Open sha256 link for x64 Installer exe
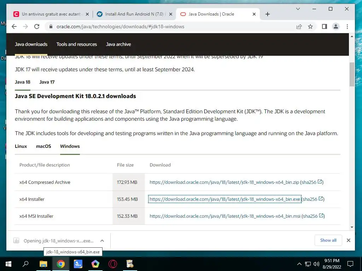 (x=313, y=199)
